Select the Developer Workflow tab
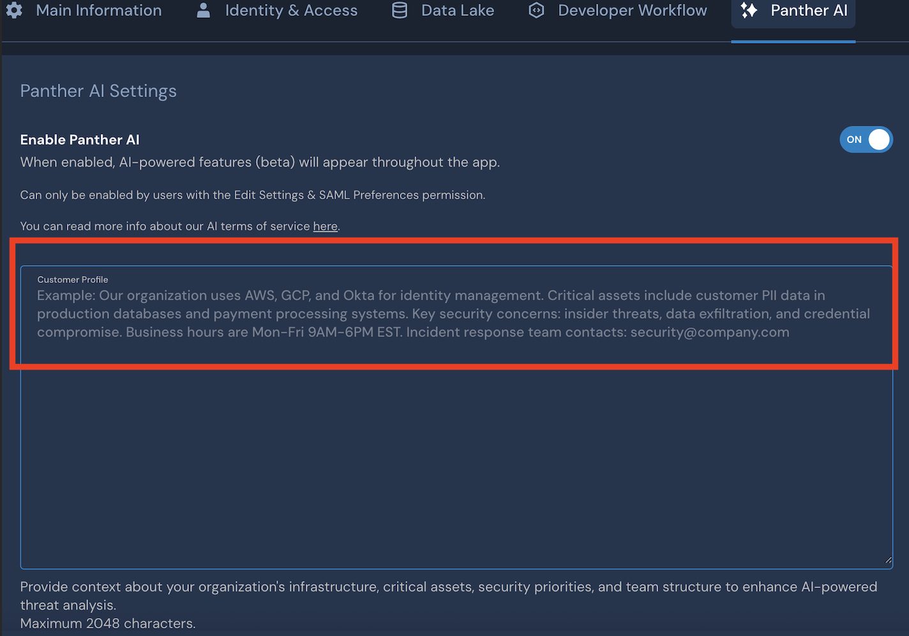Viewport: 909px width, 636px height. click(x=632, y=10)
